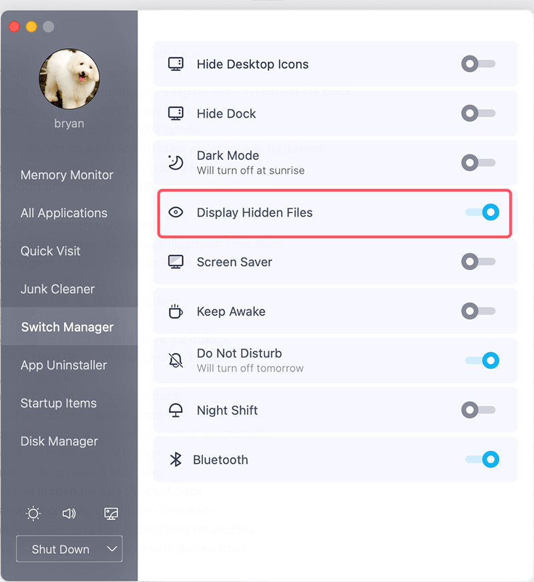
Task: Click the bryan profile picture
Action: coord(69,79)
